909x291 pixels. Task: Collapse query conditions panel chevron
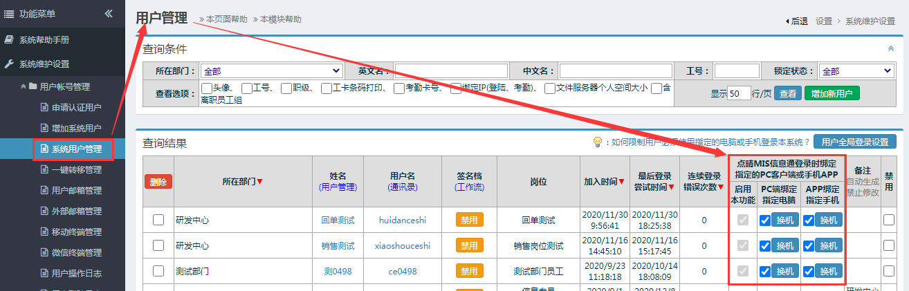(890, 49)
